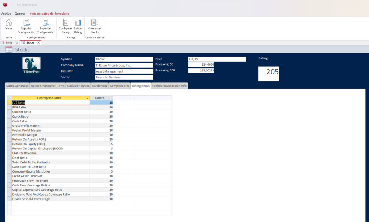Screen dimensions: 369x222
Task: Select Dividend Yield Percentage cell
Action: (x=51, y=199)
